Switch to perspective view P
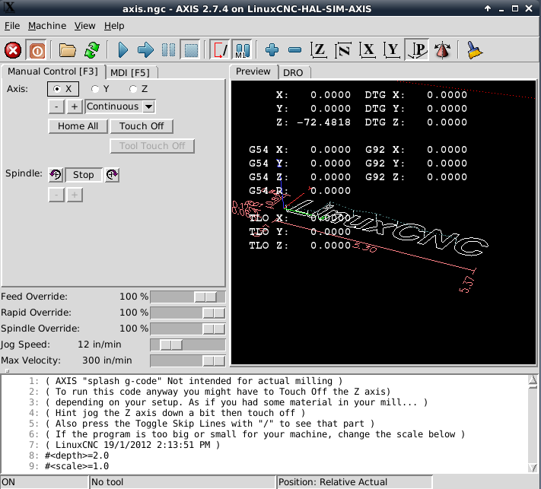541x489 pixels. 417,50
